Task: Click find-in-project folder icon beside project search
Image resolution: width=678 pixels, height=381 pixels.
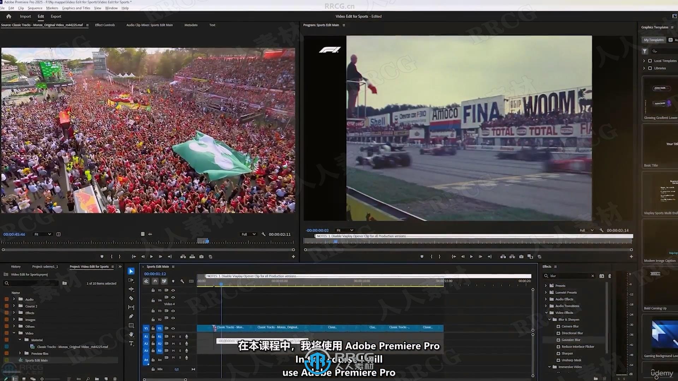Action: click(65, 283)
